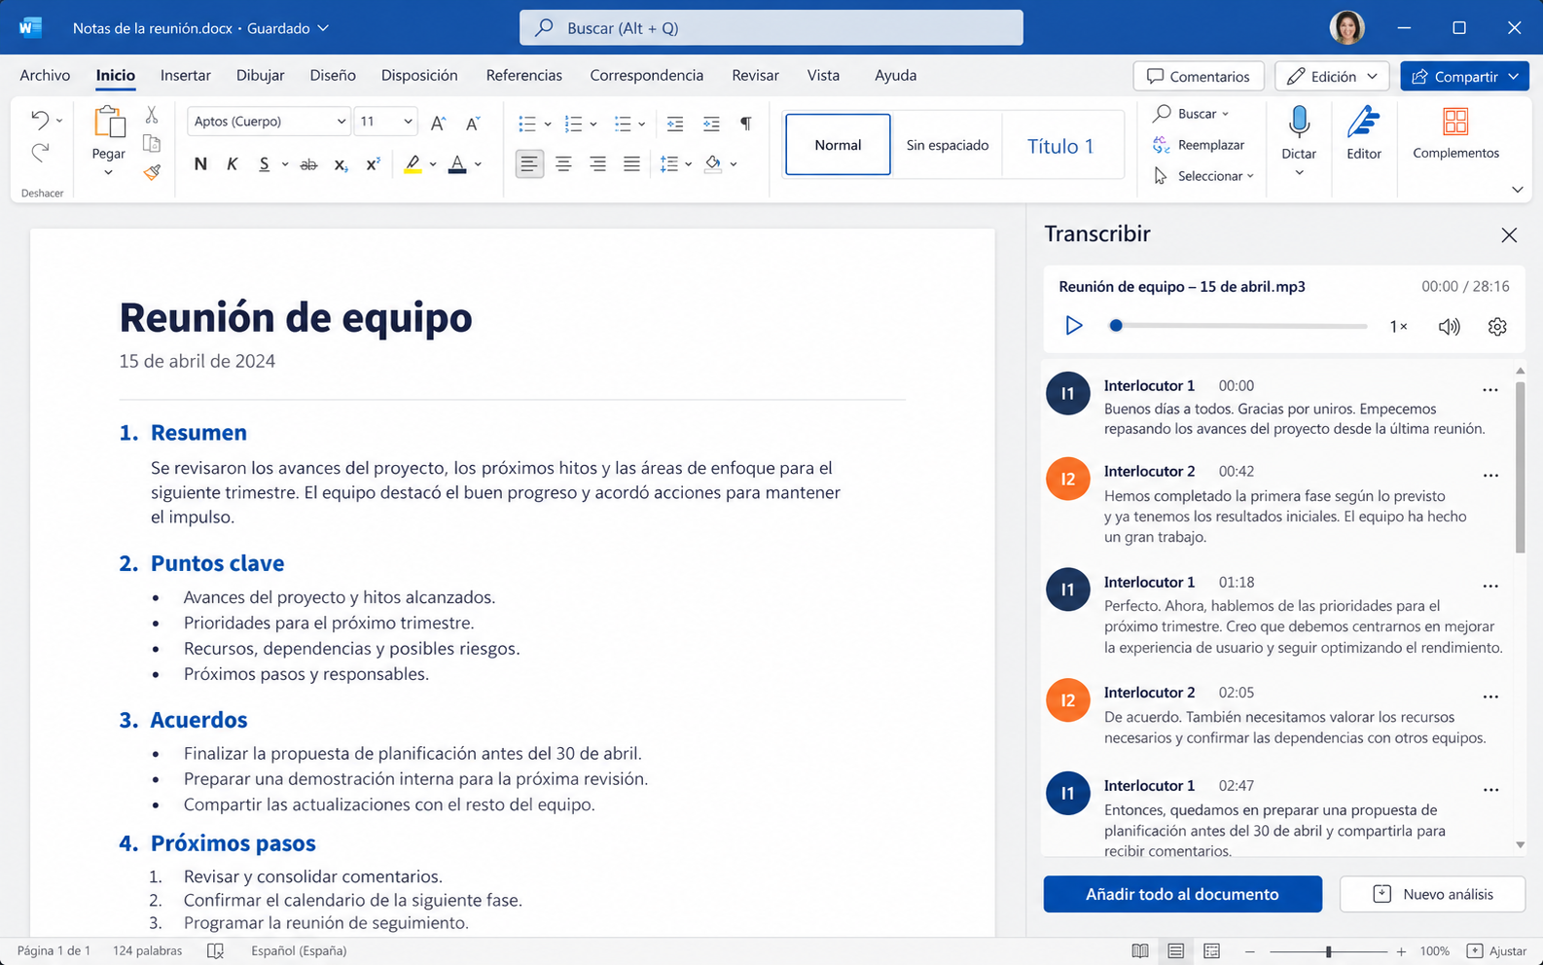Open the Archivo menu
This screenshot has width=1543, height=965.
45,75
